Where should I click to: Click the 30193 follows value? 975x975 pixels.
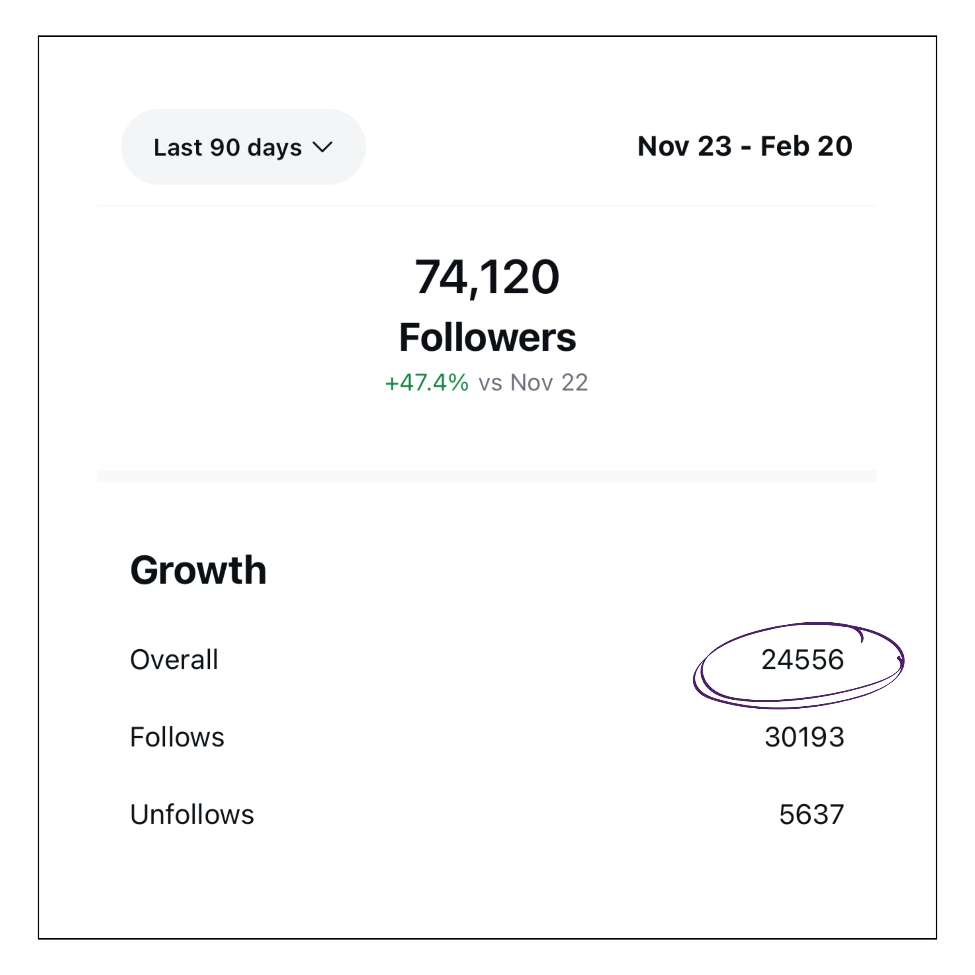tap(805, 737)
